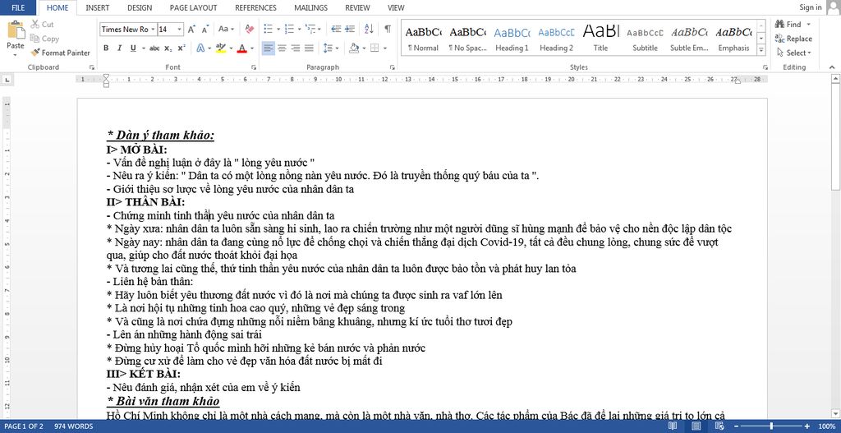Clear all formatting eraser icon

click(250, 29)
